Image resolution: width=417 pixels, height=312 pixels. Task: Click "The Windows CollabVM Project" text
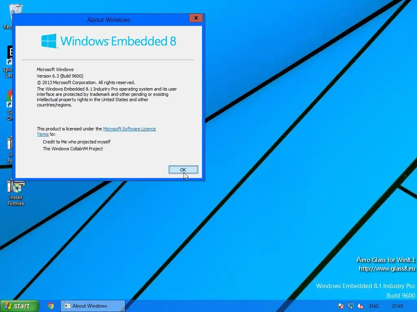pyautogui.click(x=73, y=149)
